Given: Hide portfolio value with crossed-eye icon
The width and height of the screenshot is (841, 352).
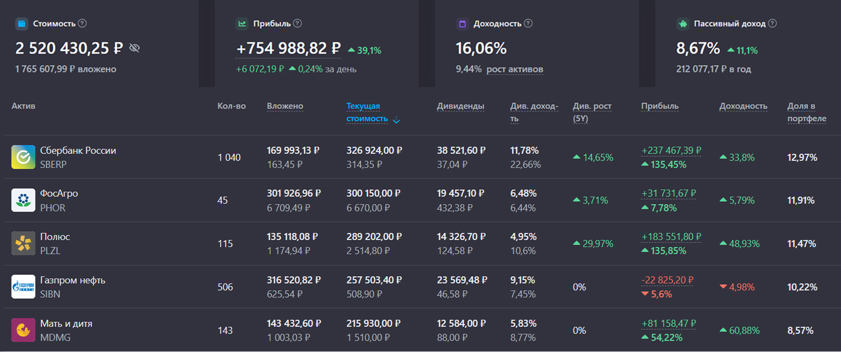Looking at the screenshot, I should (x=134, y=48).
